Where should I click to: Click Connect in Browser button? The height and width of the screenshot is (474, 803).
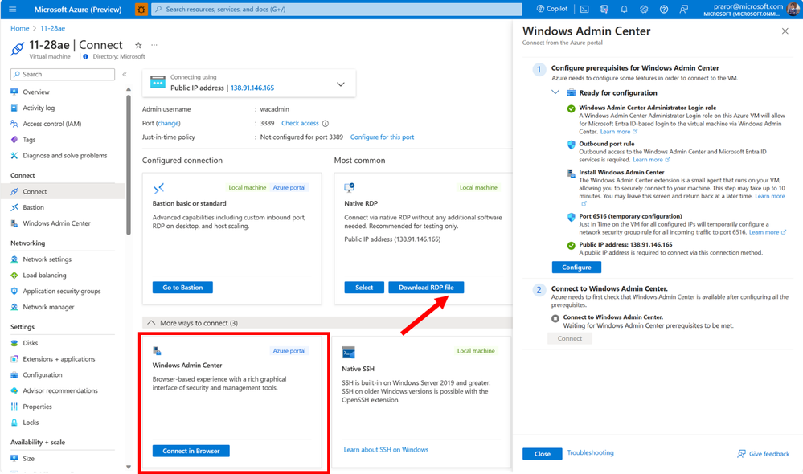tap(191, 451)
